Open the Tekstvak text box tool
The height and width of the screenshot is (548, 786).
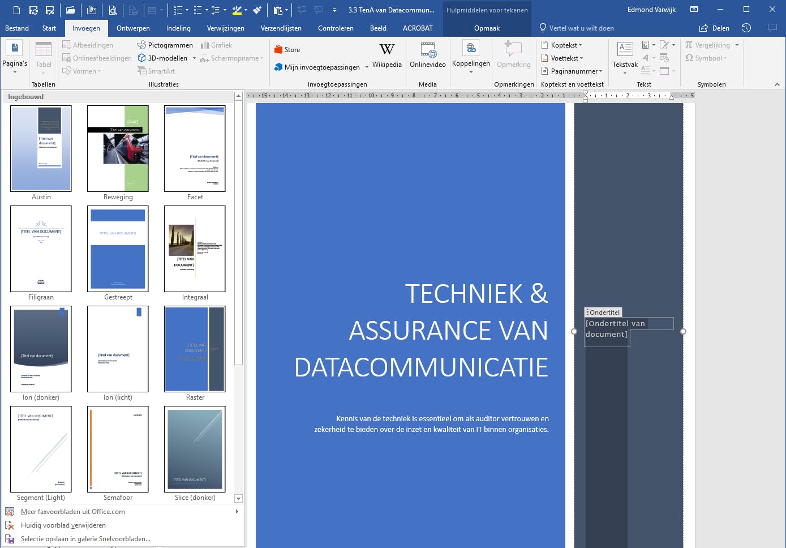pos(625,55)
